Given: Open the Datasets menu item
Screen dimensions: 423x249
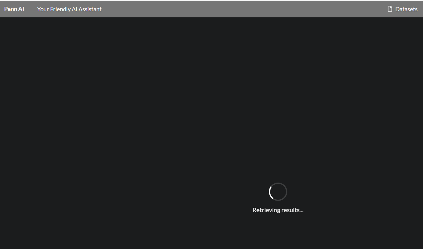Looking at the screenshot, I should point(402,9).
